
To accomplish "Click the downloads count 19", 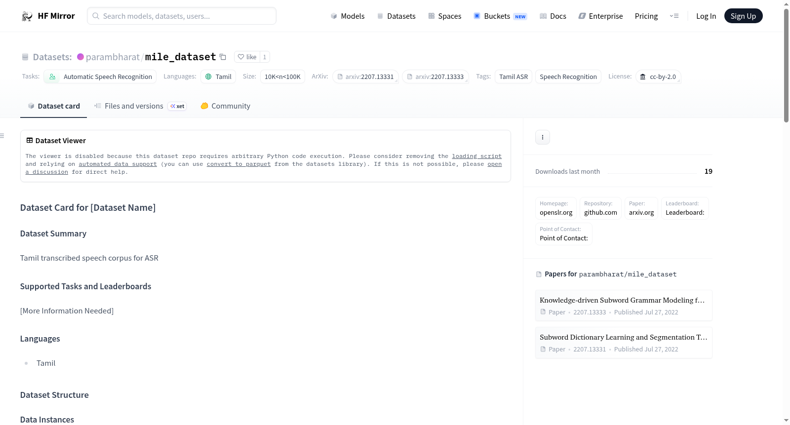I will click(x=709, y=171).
